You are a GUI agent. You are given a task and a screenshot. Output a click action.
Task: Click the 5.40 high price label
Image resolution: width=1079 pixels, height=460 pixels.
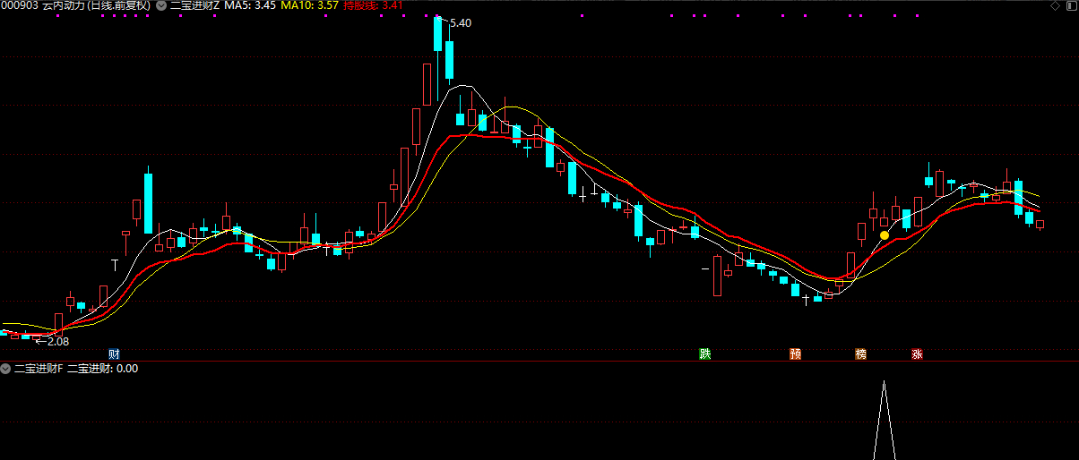[460, 22]
